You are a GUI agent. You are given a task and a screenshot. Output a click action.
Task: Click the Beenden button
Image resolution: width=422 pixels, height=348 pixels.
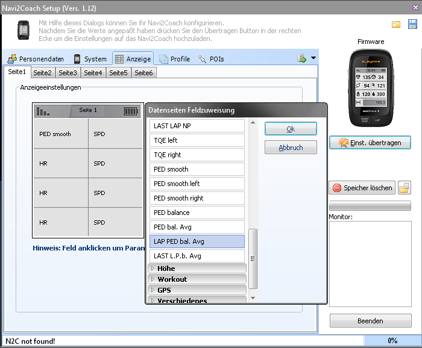(370, 320)
